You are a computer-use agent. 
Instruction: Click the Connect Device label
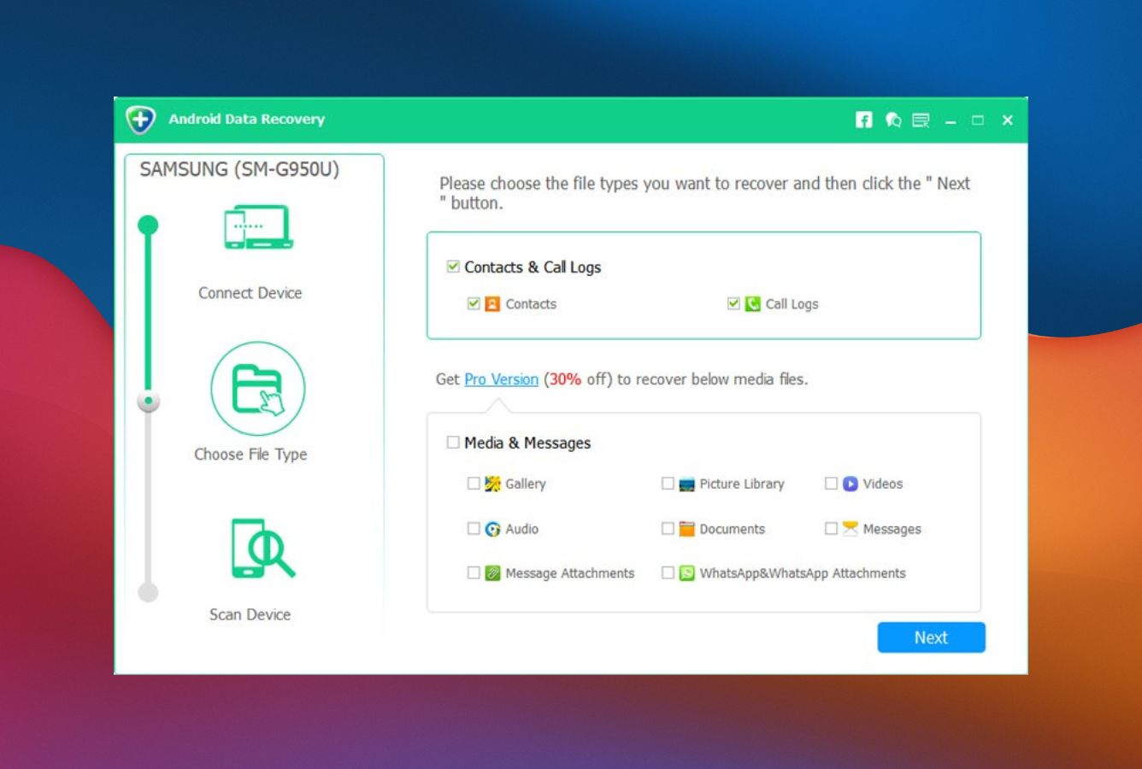[x=250, y=293]
